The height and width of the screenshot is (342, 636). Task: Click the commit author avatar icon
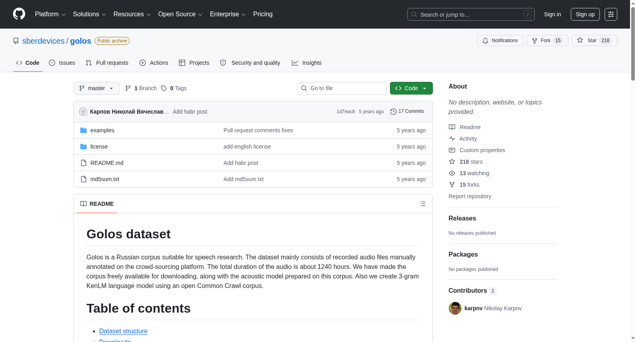83,112
